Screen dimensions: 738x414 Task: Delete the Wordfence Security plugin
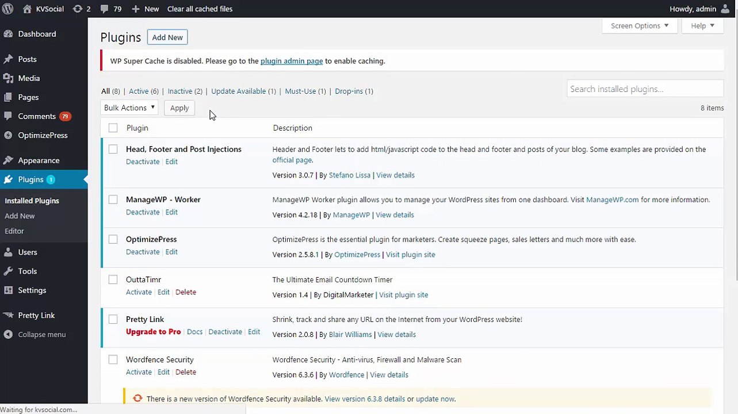pos(186,372)
